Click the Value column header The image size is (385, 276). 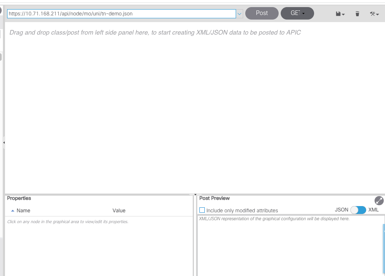point(119,211)
